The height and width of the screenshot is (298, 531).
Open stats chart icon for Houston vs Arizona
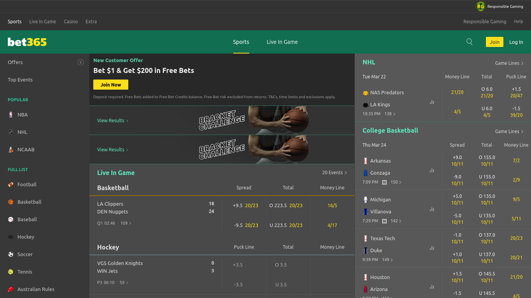pyautogui.click(x=432, y=287)
